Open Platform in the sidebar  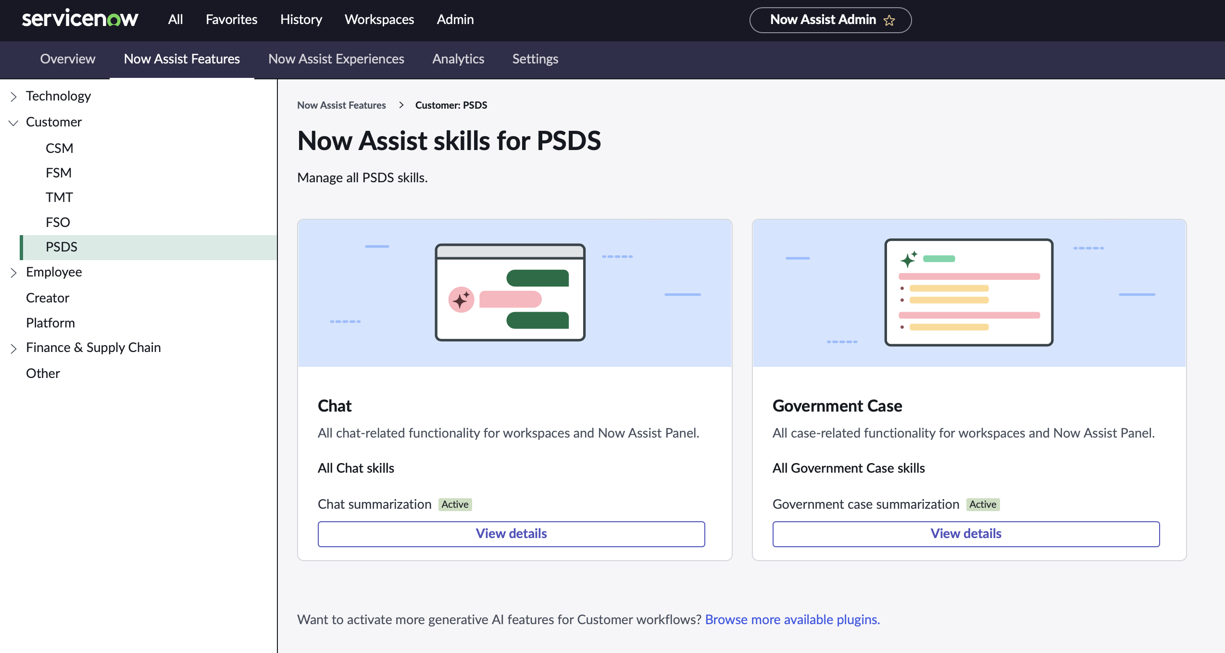[x=50, y=323]
